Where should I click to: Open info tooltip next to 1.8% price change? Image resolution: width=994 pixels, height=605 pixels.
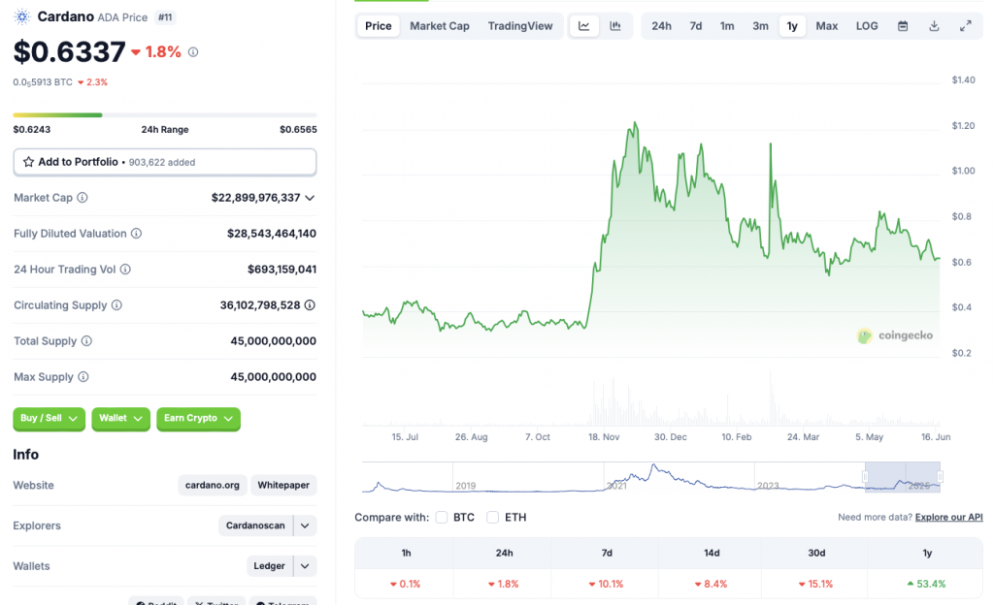pyautogui.click(x=193, y=52)
